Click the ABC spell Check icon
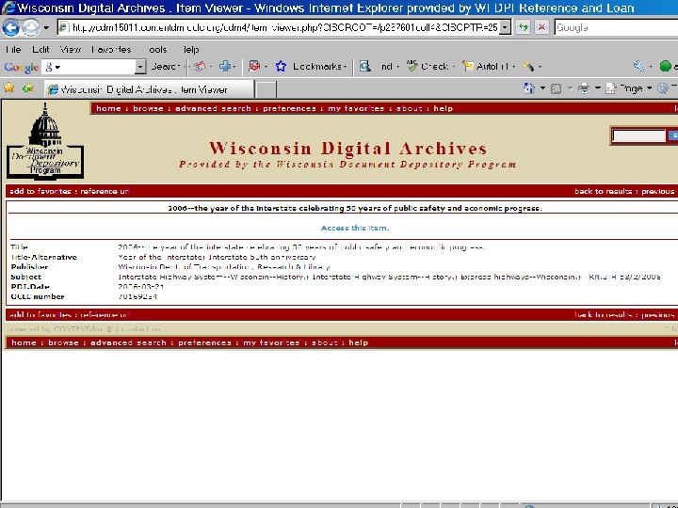This screenshot has width=678, height=508. [412, 66]
